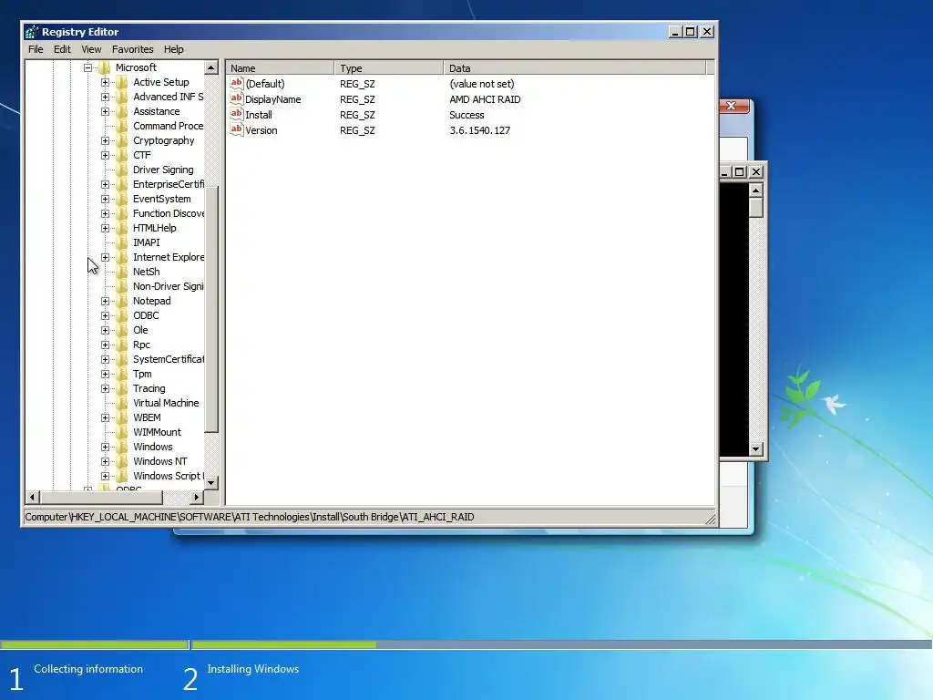Click the WIMMount folder icon
This screenshot has width=933, height=700.
122,432
